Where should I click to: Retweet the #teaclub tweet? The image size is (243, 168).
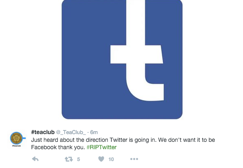coord(69,159)
